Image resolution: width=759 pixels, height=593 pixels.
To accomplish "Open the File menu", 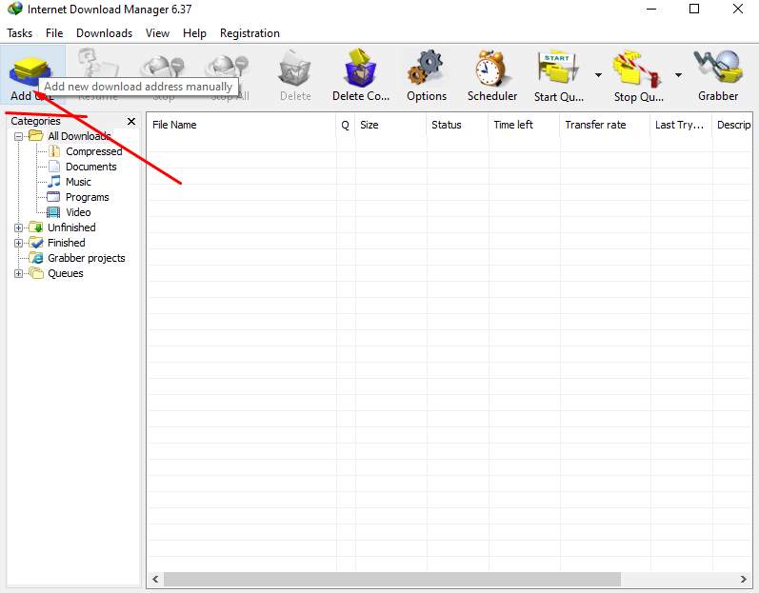I will point(54,33).
